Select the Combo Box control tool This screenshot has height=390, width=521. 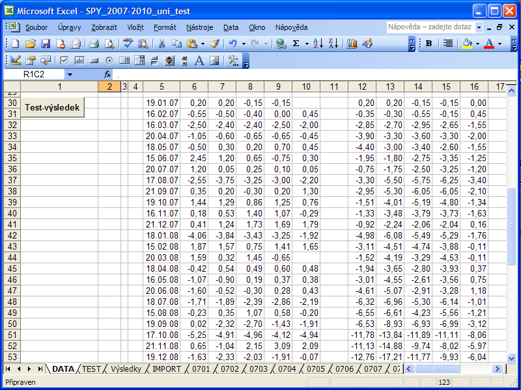(x=139, y=60)
